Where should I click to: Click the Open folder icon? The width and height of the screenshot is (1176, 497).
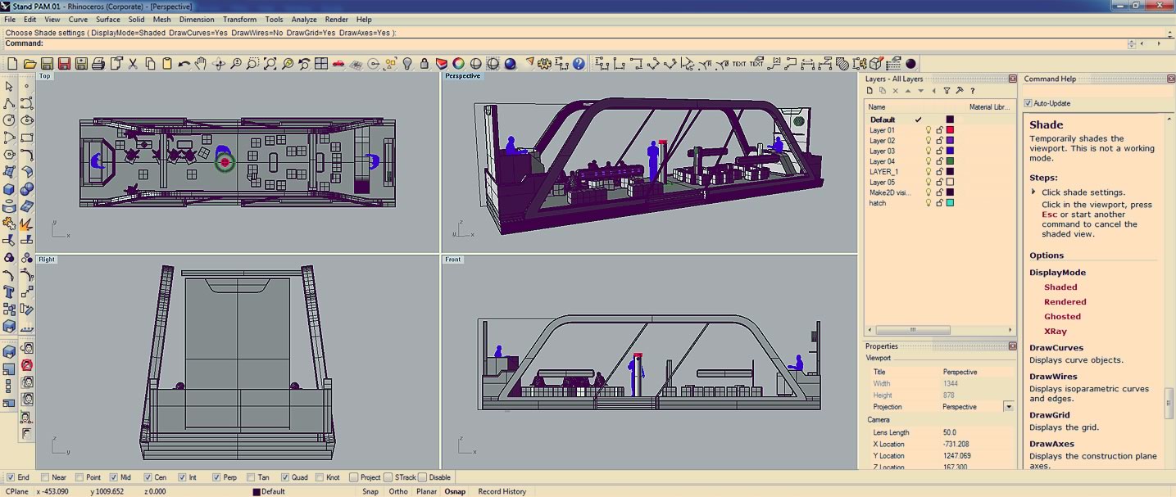[x=30, y=64]
